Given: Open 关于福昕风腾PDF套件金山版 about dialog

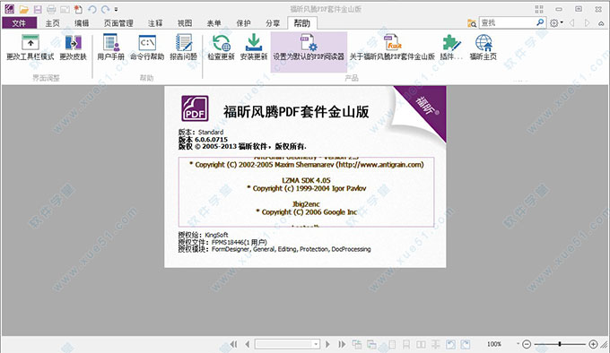Looking at the screenshot, I should [392, 47].
